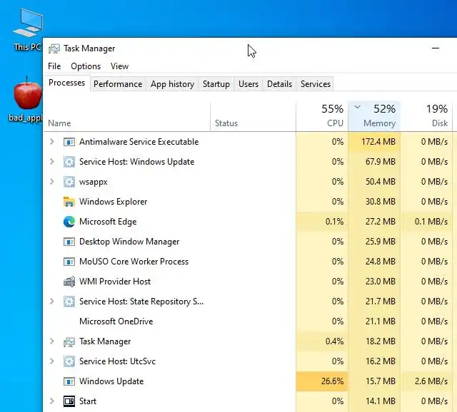
Task: Click the WMI Provider Host icon
Action: [69, 282]
